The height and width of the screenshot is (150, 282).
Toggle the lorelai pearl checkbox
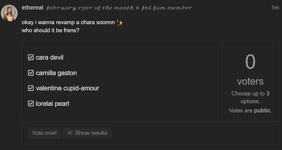(x=31, y=103)
